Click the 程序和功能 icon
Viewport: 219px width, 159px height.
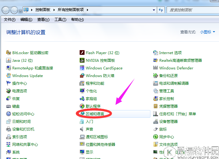click(x=82, y=83)
